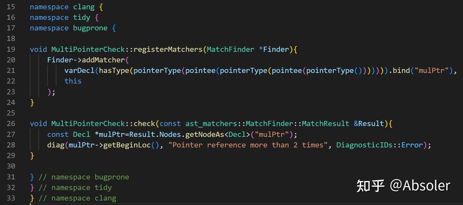The height and width of the screenshot is (205, 463).
Task: Click line number 33 in the gutter
Action: click(11, 198)
